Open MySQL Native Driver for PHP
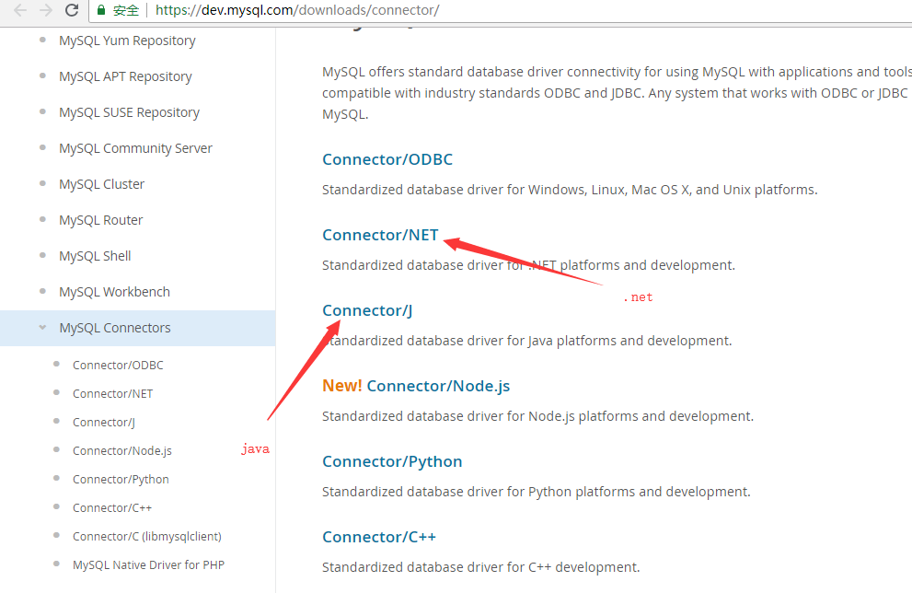The height and width of the screenshot is (593, 912). pos(148,564)
